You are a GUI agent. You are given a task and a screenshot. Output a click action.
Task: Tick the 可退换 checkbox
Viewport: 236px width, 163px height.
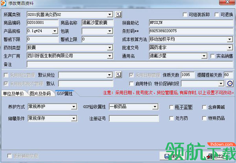217,15
